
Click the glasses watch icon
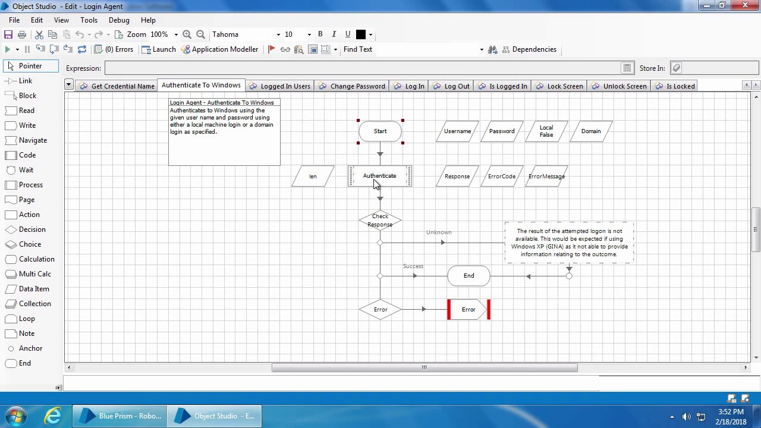285,49
